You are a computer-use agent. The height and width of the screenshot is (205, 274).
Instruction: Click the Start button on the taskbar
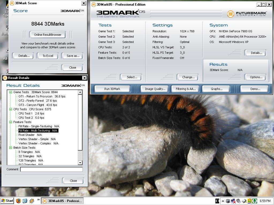click(x=7, y=201)
